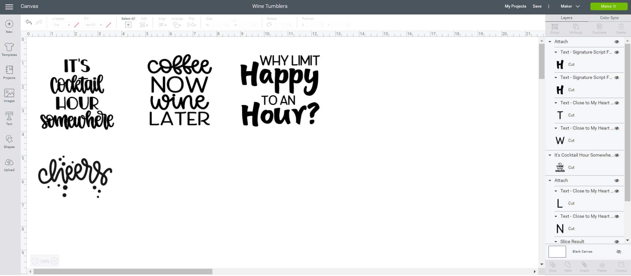The image size is (631, 276).
Task: Collapse the Slice Result layer group
Action: (x=556, y=242)
